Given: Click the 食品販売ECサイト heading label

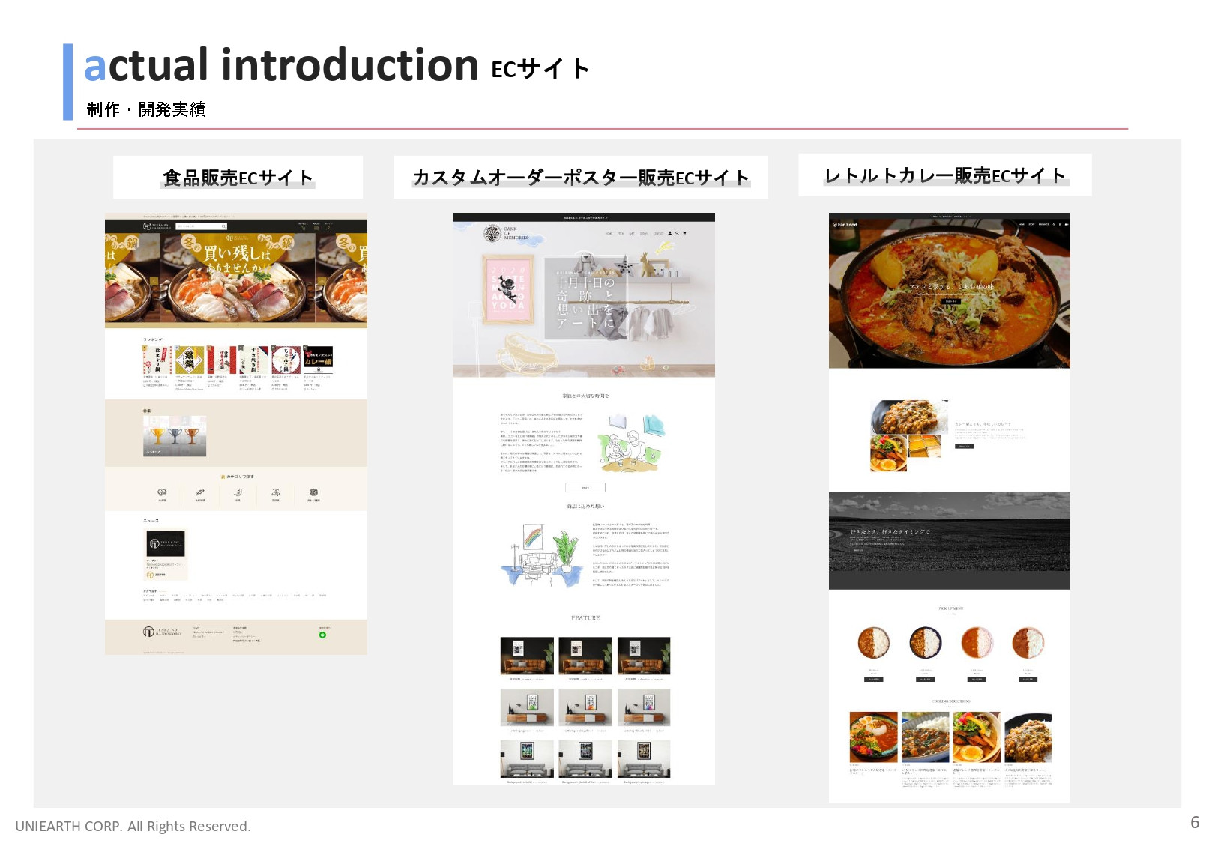Looking at the screenshot, I should (238, 178).
